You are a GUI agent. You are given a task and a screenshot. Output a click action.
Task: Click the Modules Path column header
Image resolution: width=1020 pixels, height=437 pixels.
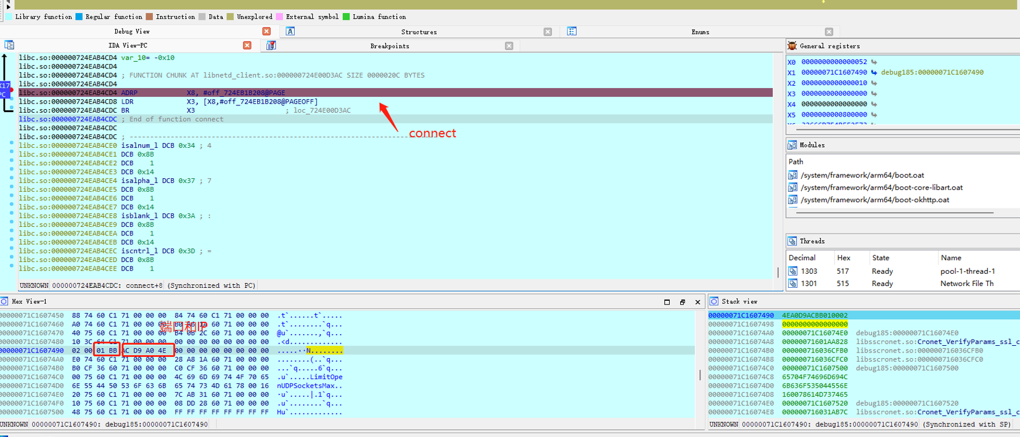[796, 161]
